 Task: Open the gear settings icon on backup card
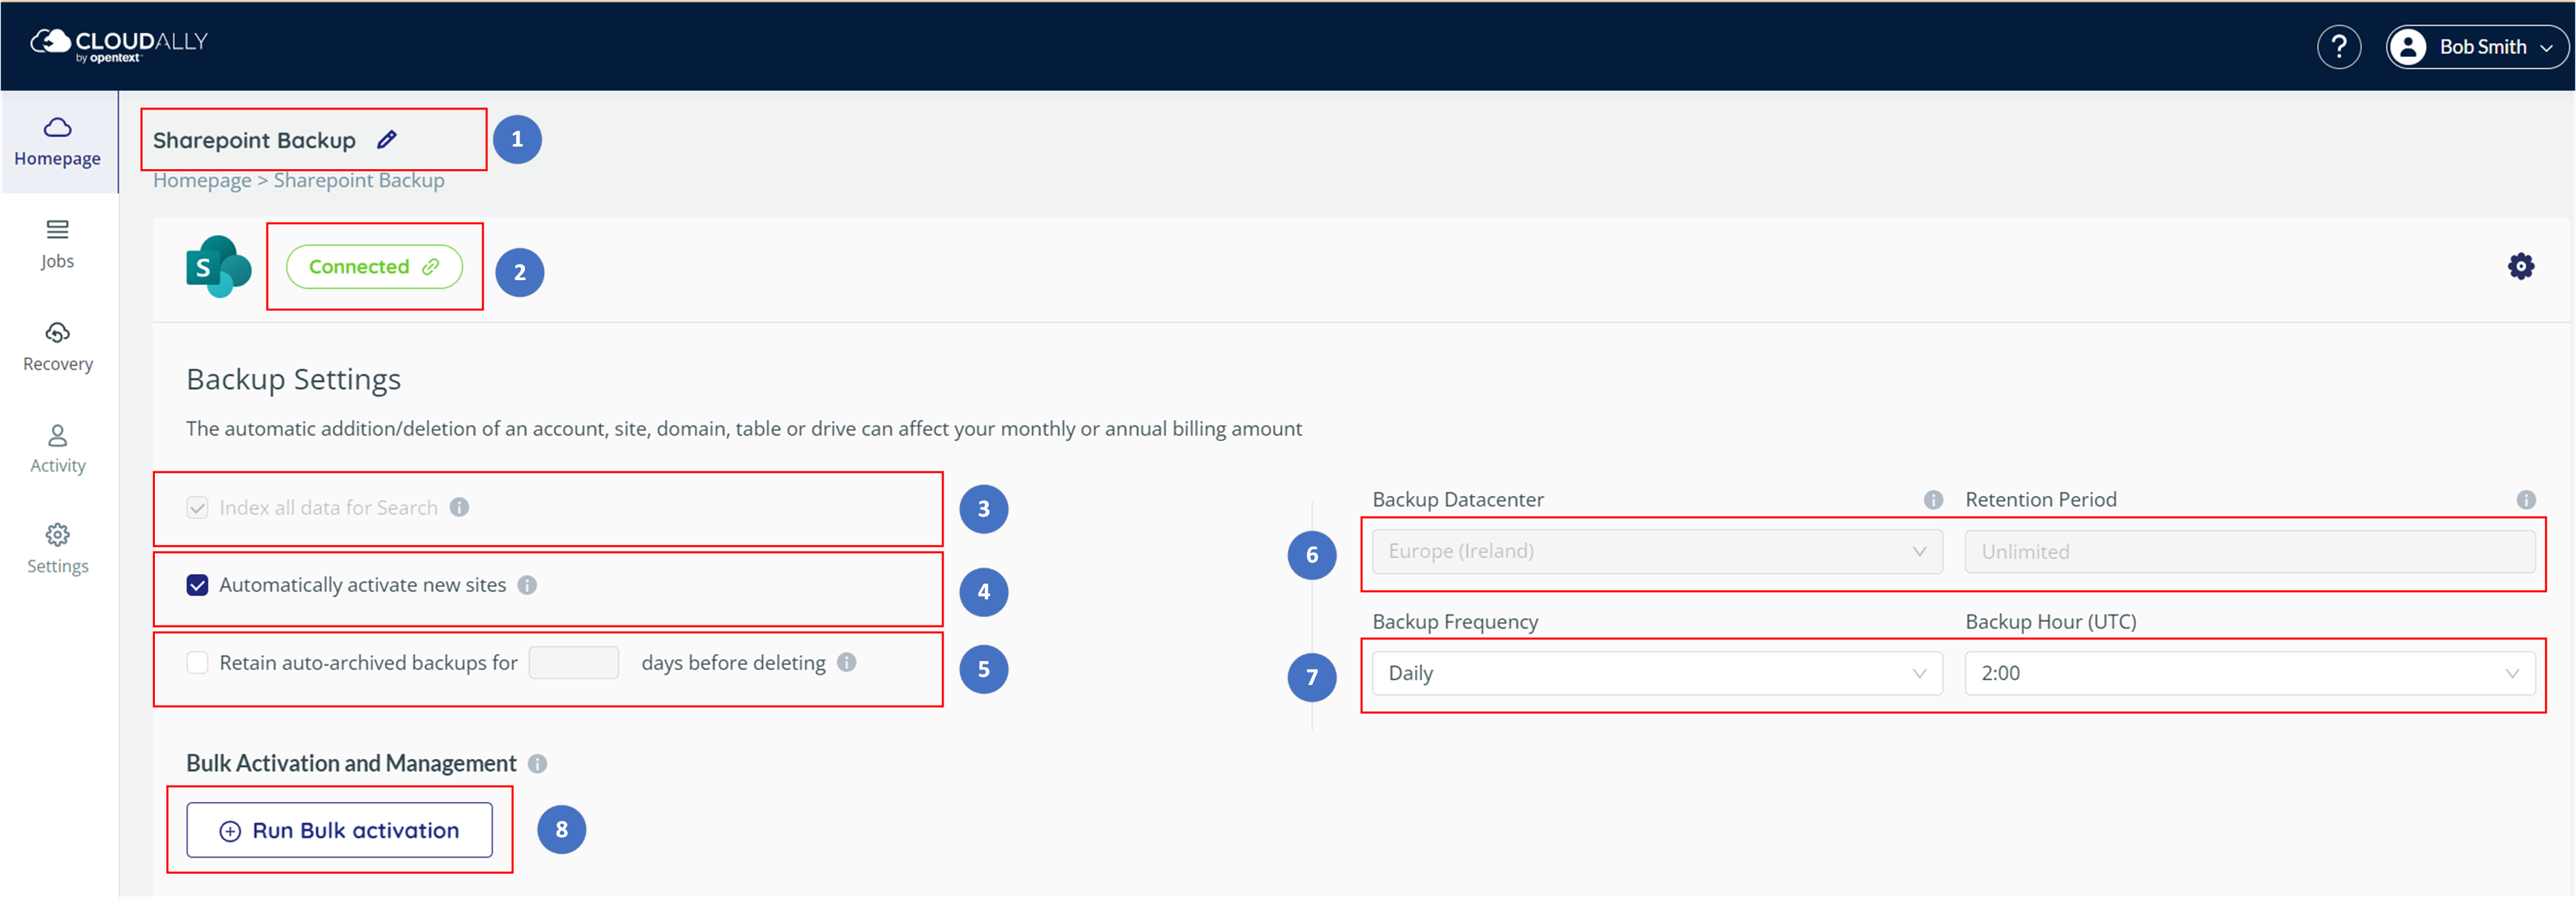click(2520, 266)
